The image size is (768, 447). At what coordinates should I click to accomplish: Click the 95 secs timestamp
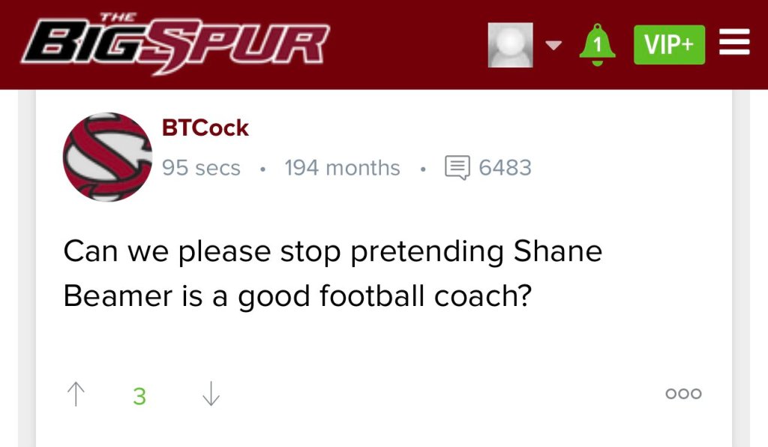click(201, 168)
